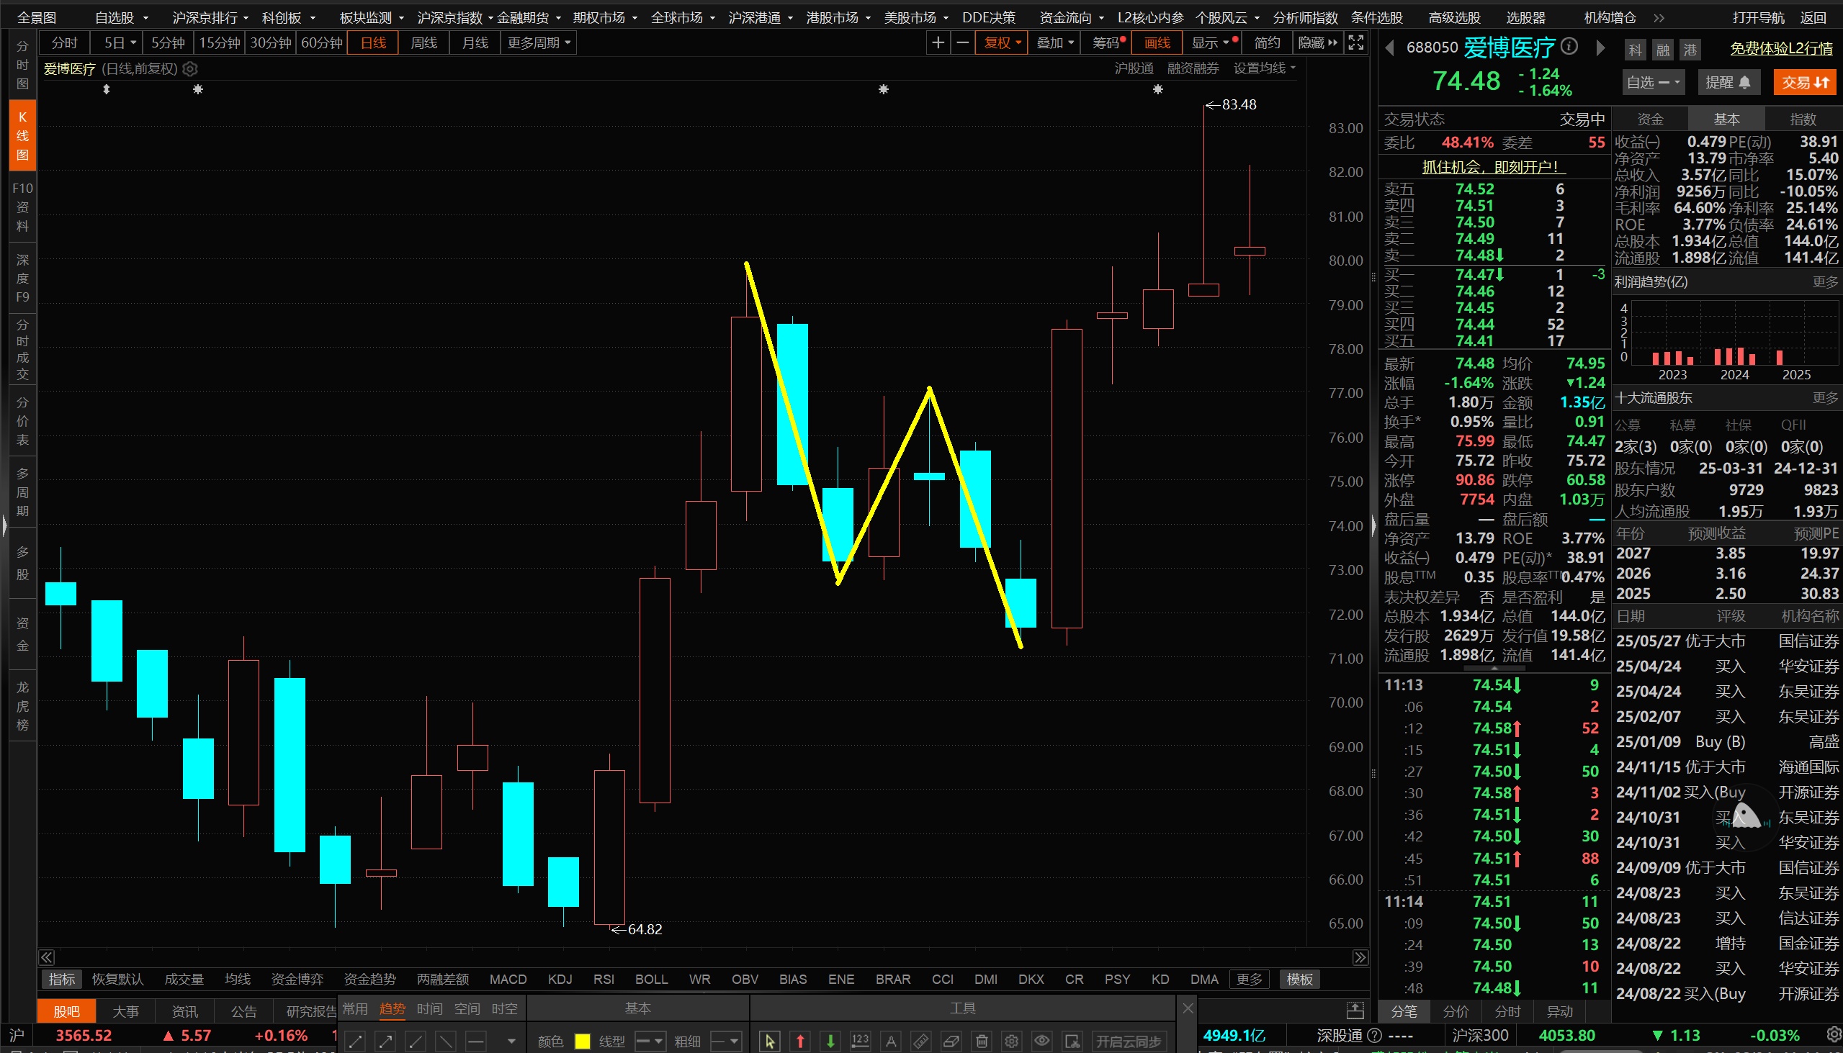Expand 更多周期 periods dropdown
Viewport: 1843px width, 1053px height.
click(539, 42)
